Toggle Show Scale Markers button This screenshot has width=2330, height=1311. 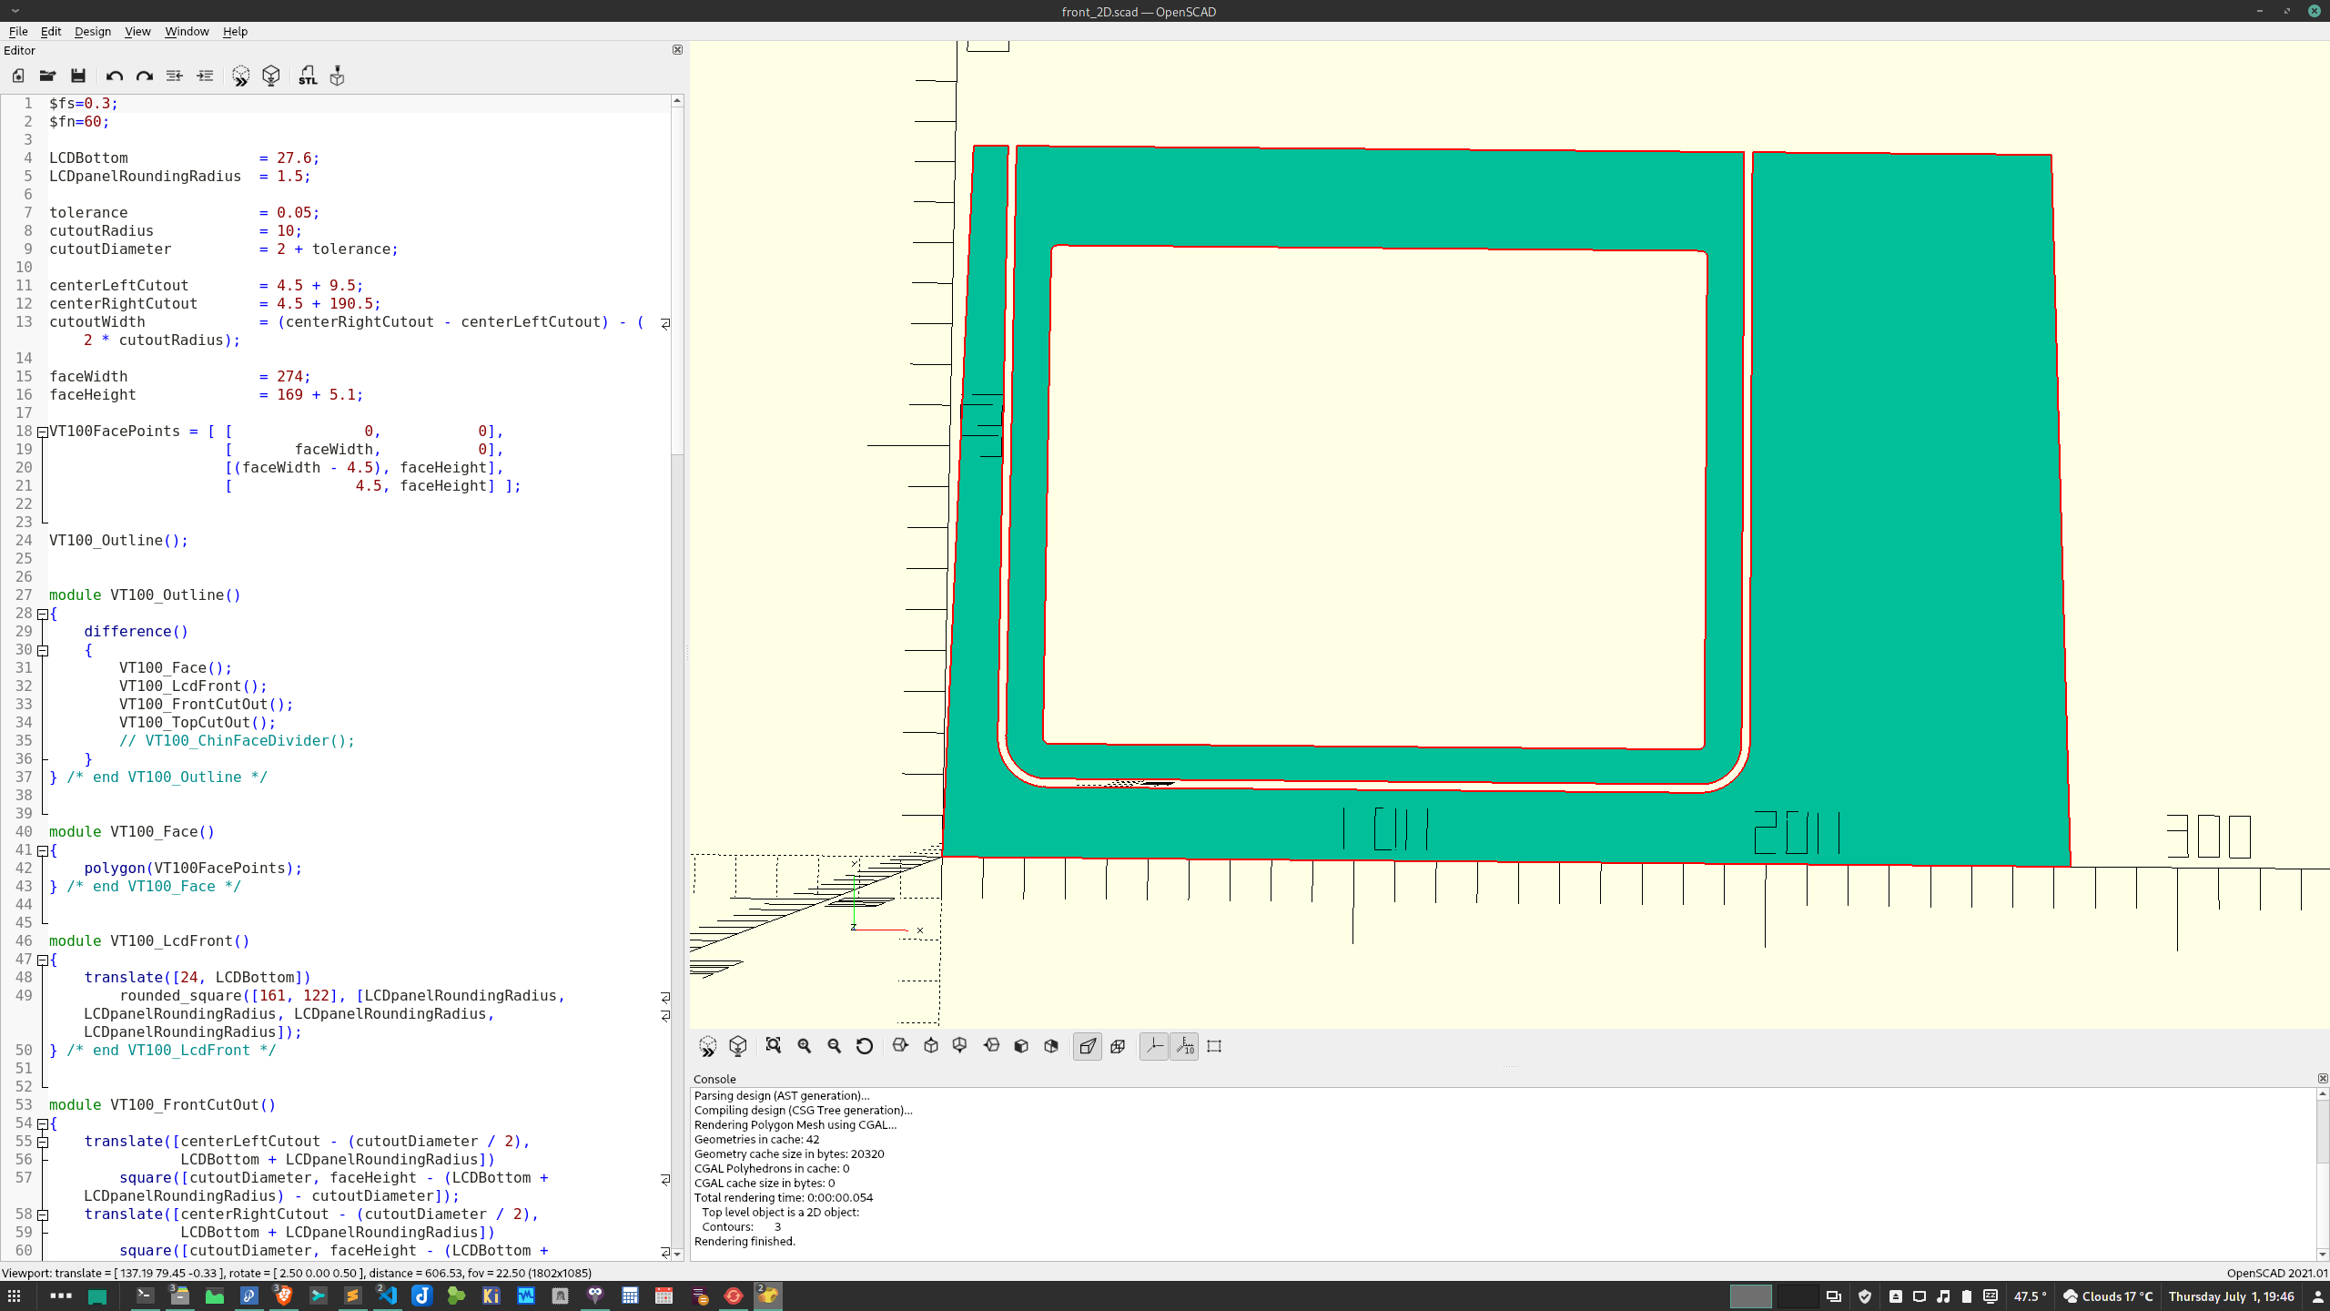(x=1184, y=1046)
